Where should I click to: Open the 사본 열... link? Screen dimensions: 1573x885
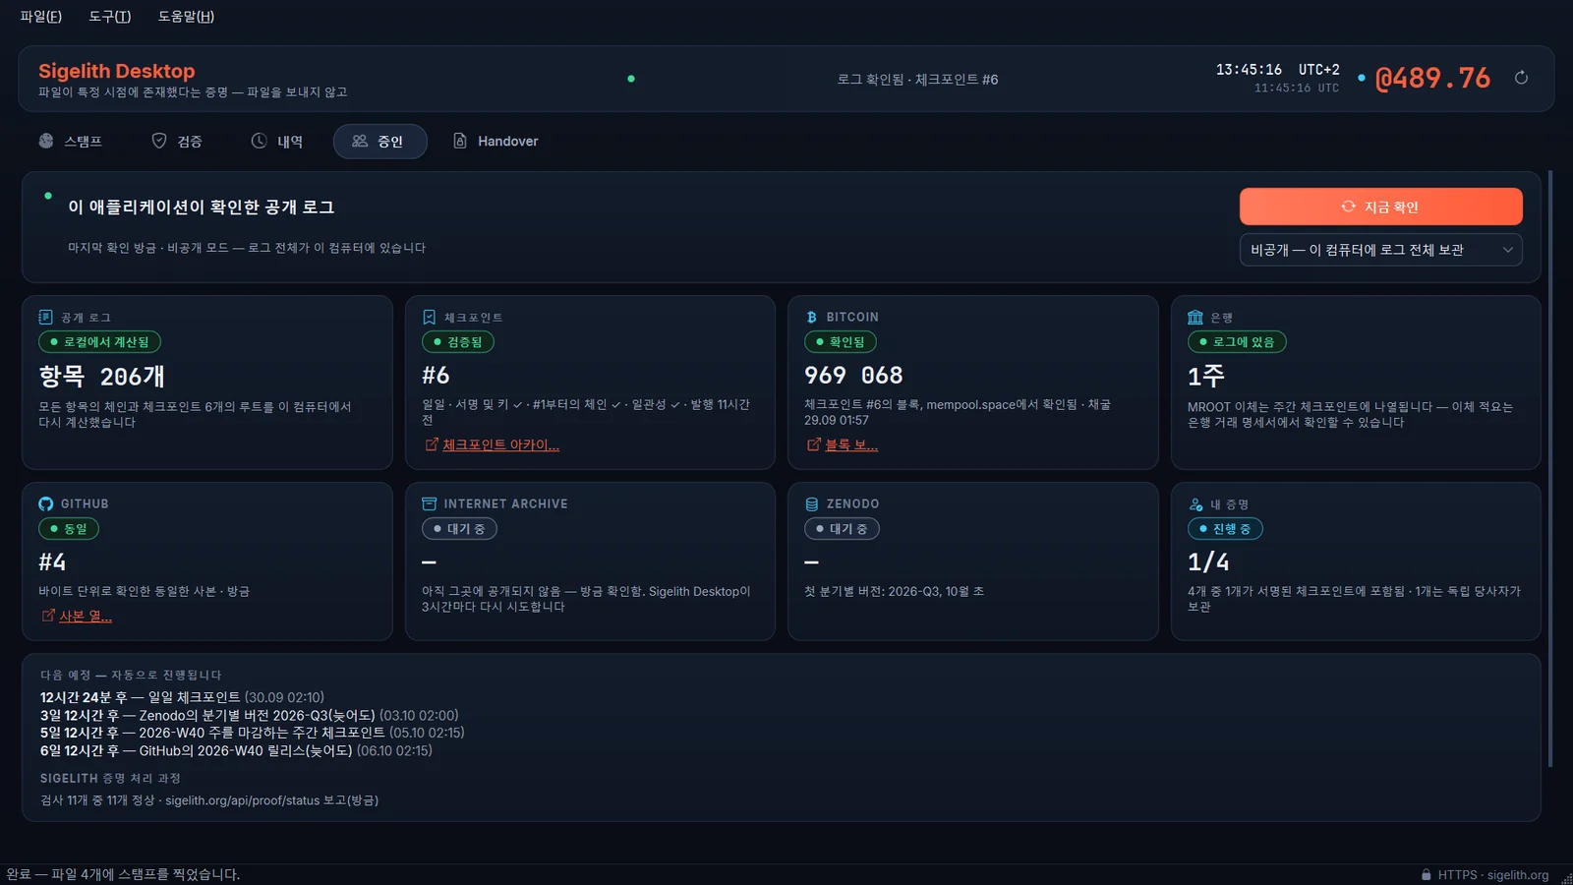pos(86,617)
